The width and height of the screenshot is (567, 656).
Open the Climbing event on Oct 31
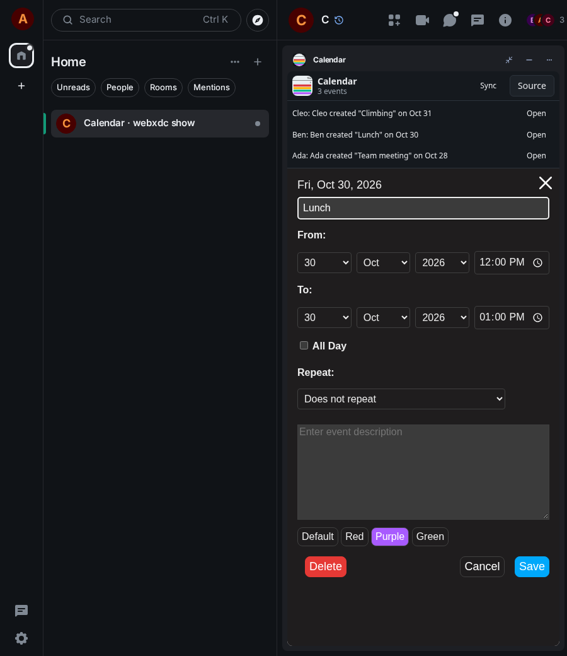pos(536,114)
